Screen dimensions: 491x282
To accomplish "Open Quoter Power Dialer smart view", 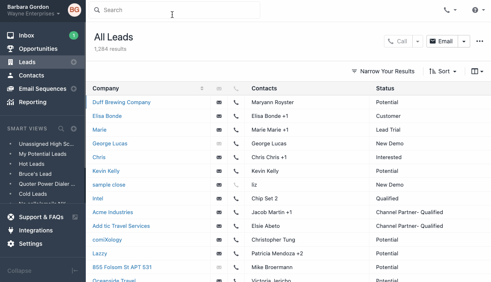I will (47, 184).
